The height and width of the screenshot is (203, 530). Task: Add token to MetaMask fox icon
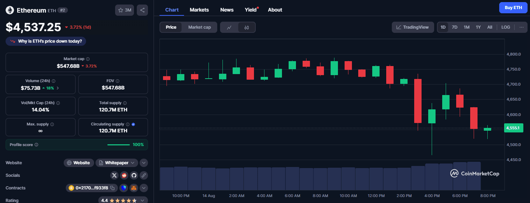[134, 188]
